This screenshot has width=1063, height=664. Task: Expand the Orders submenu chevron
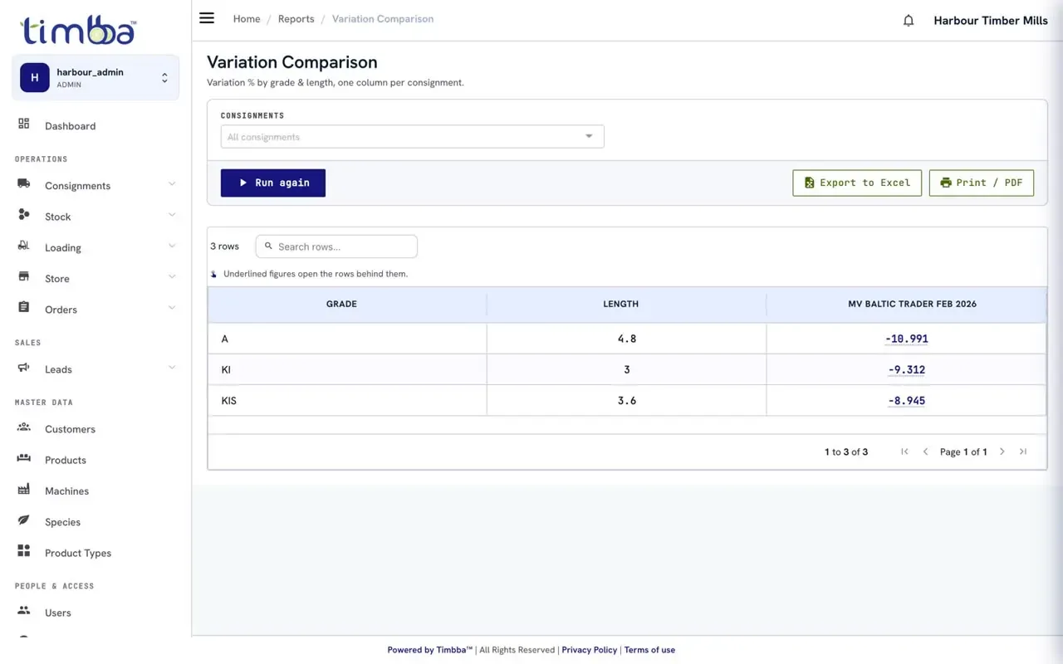pos(172,308)
